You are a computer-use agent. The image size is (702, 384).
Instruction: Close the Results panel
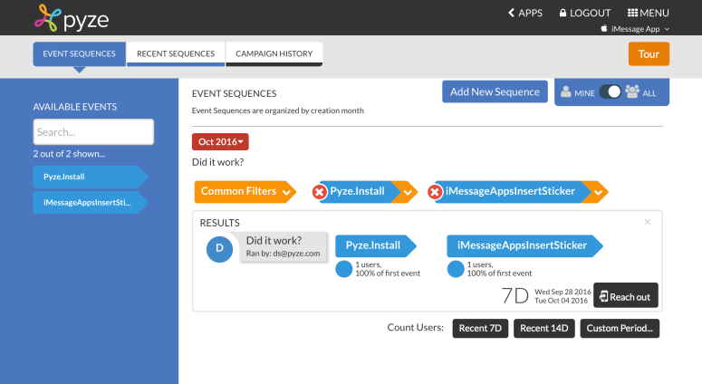pyautogui.click(x=648, y=222)
